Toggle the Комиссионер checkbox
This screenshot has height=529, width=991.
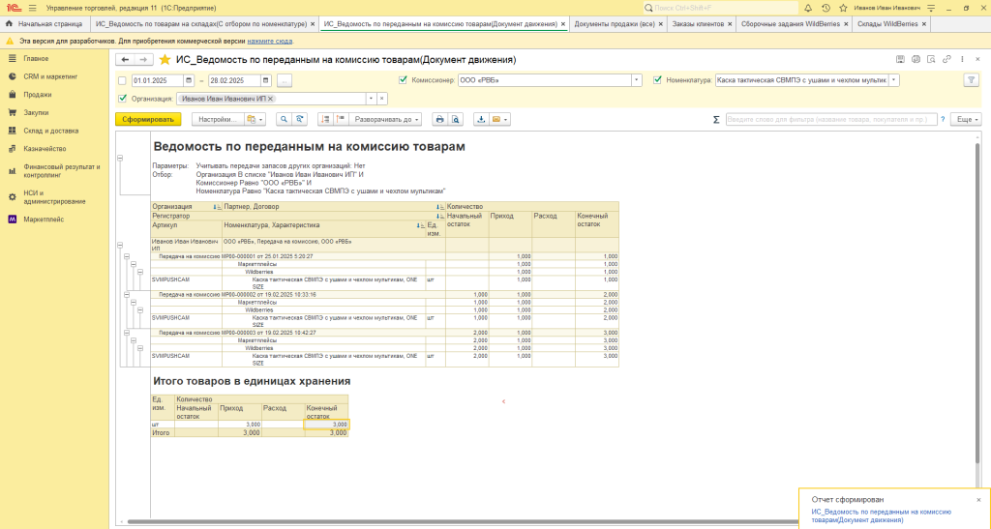click(403, 80)
